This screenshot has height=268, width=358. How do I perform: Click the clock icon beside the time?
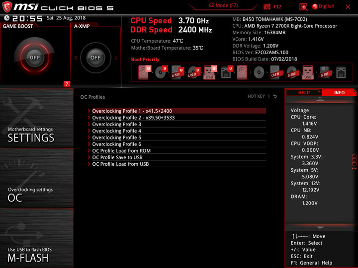coord(6,18)
